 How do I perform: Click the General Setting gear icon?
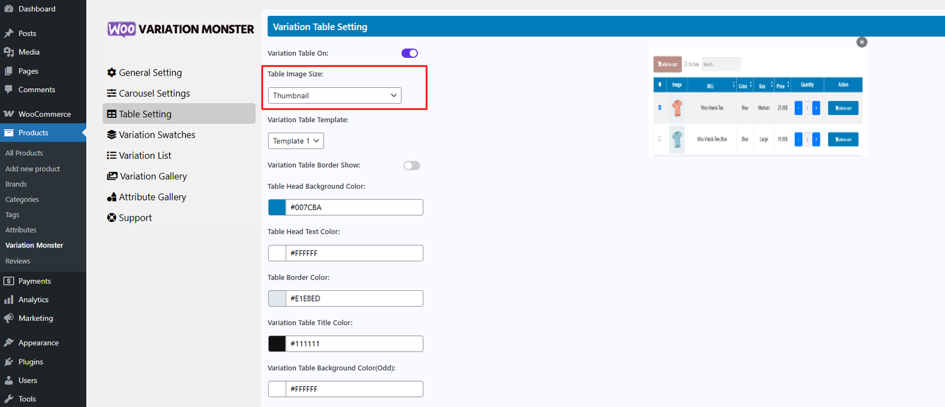point(112,73)
